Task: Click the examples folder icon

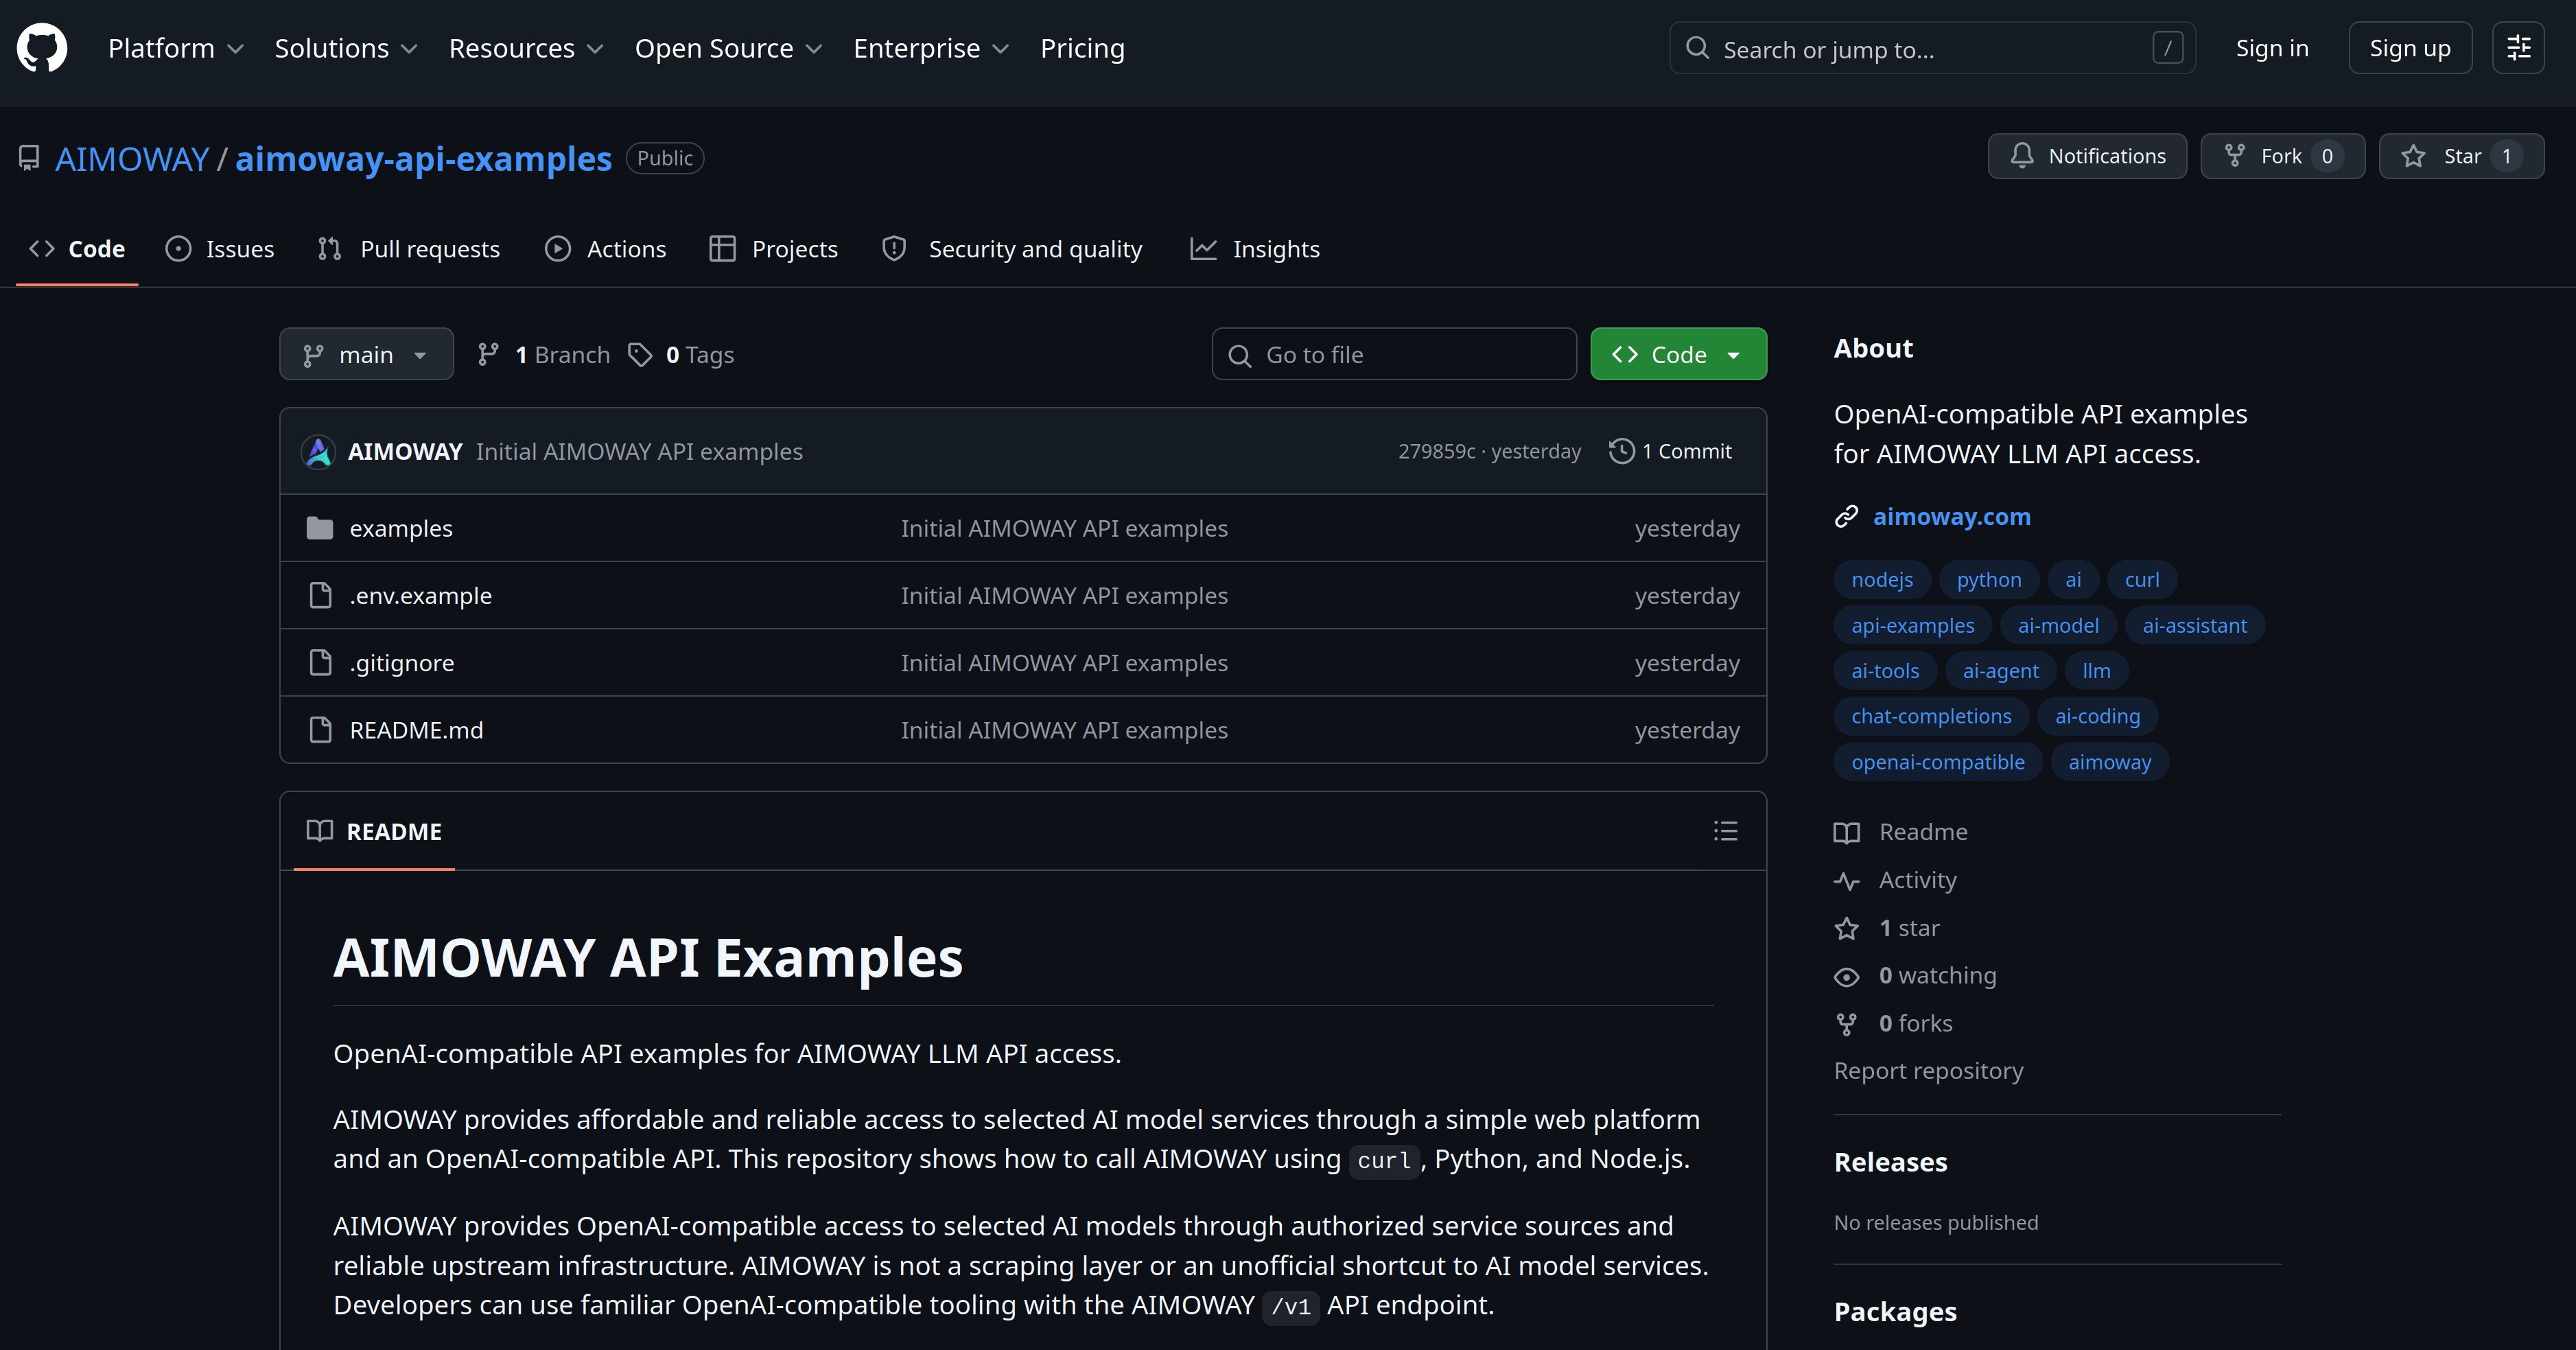Action: 320,528
